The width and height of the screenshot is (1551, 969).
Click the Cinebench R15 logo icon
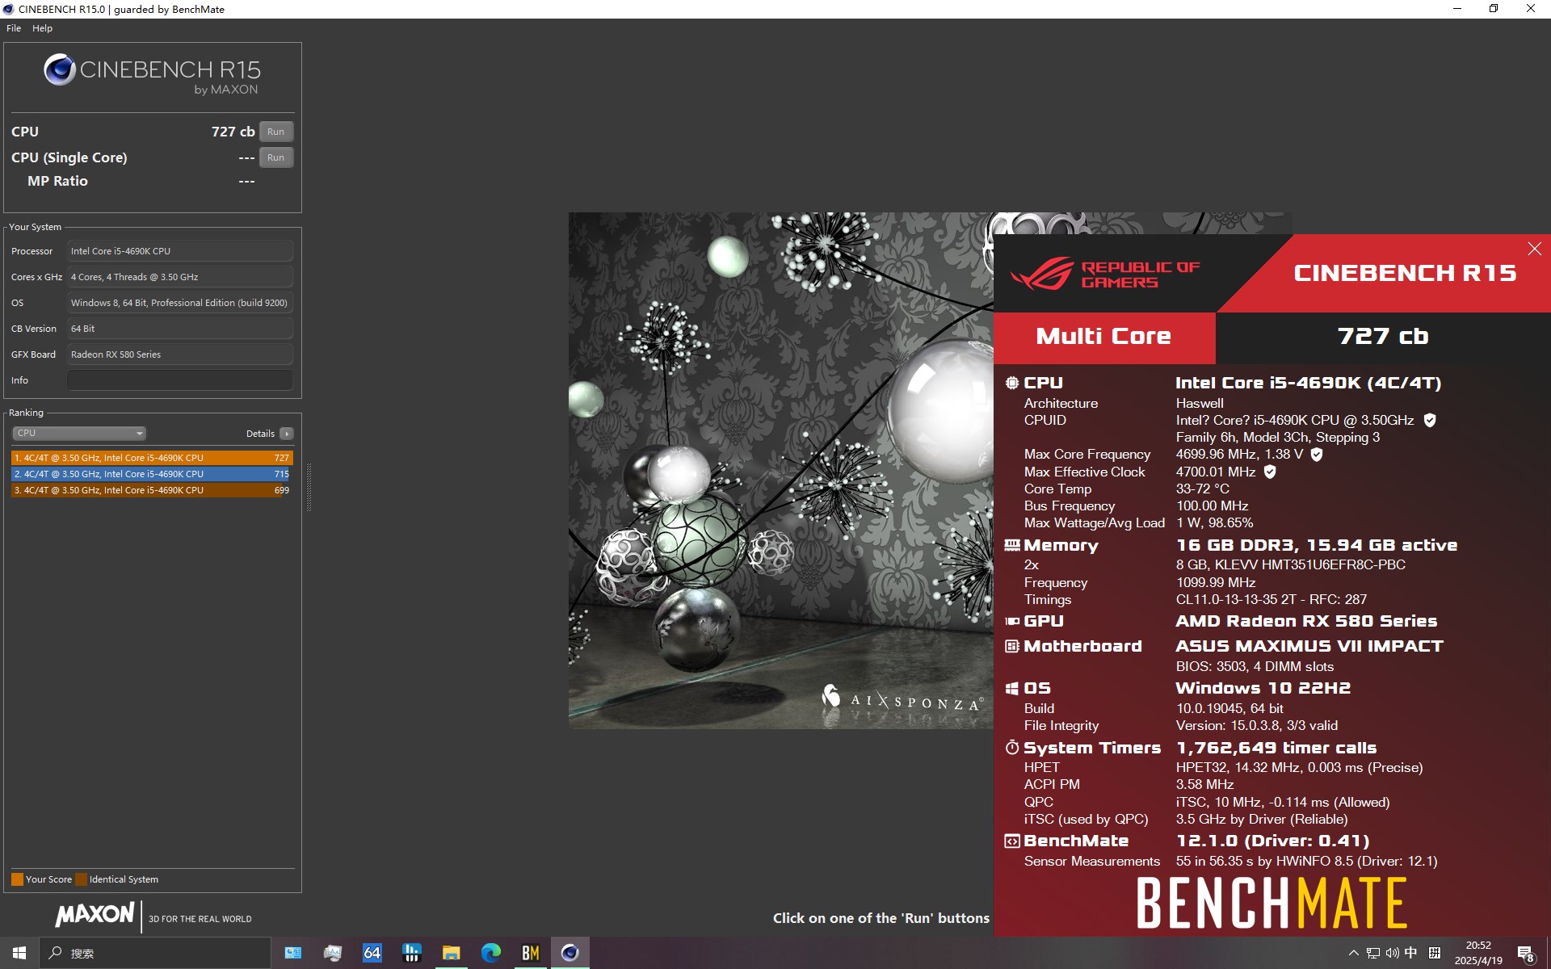[60, 70]
